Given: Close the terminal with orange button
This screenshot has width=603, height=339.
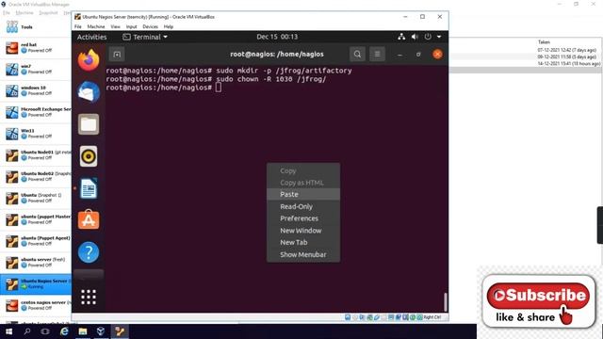Looking at the screenshot, I should pyautogui.click(x=437, y=55).
